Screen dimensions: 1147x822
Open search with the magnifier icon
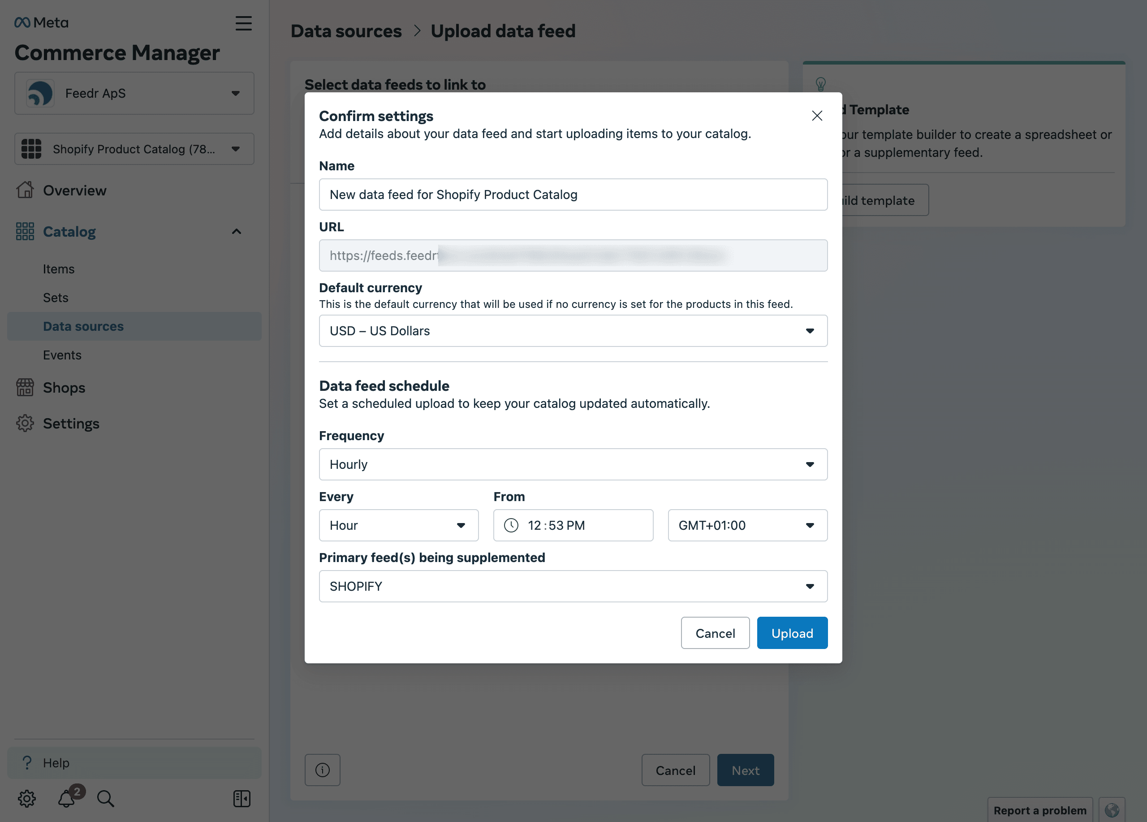point(105,798)
